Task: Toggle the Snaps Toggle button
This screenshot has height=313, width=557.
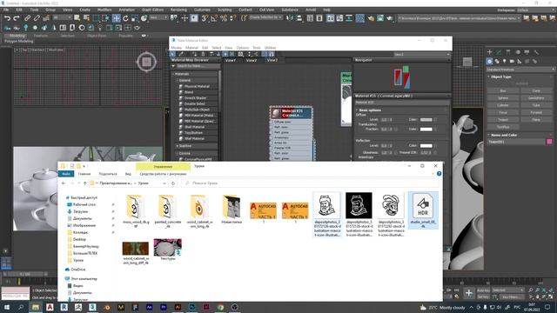Action: [205, 18]
